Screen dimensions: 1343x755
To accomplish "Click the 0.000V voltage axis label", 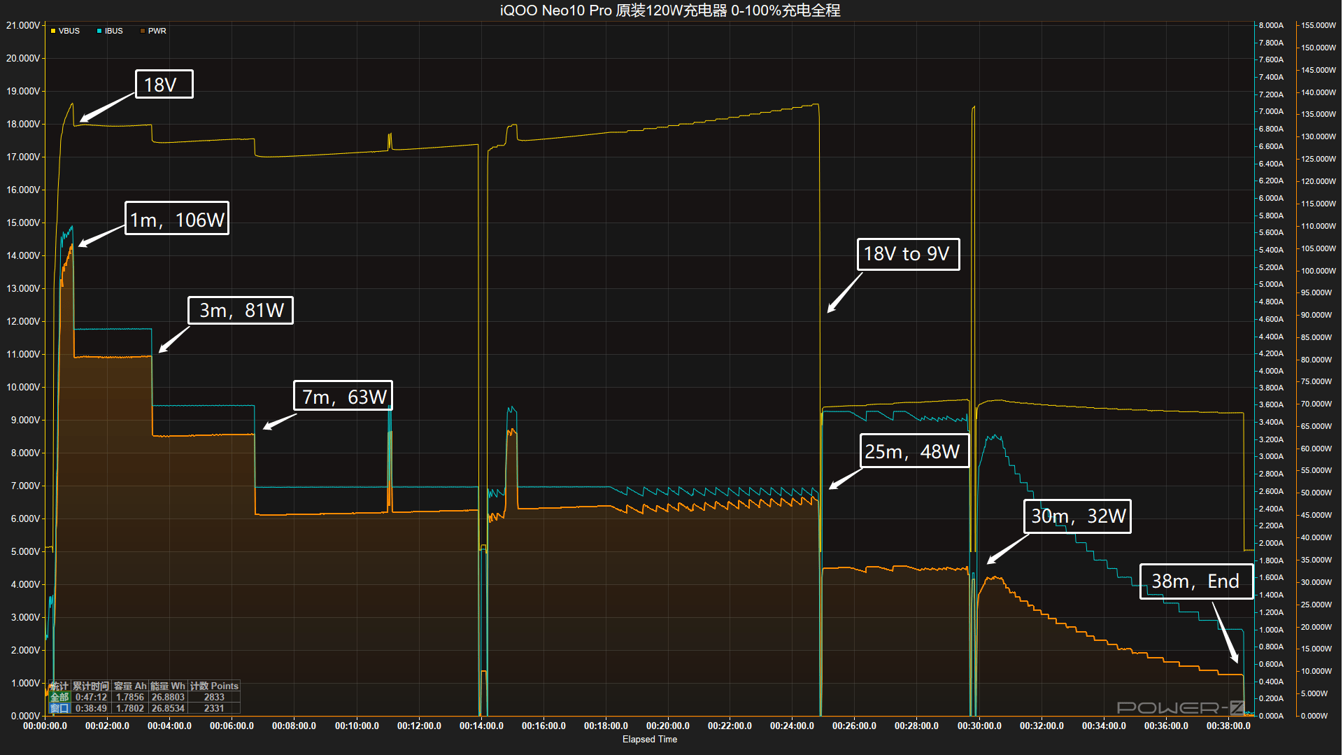I will point(25,716).
